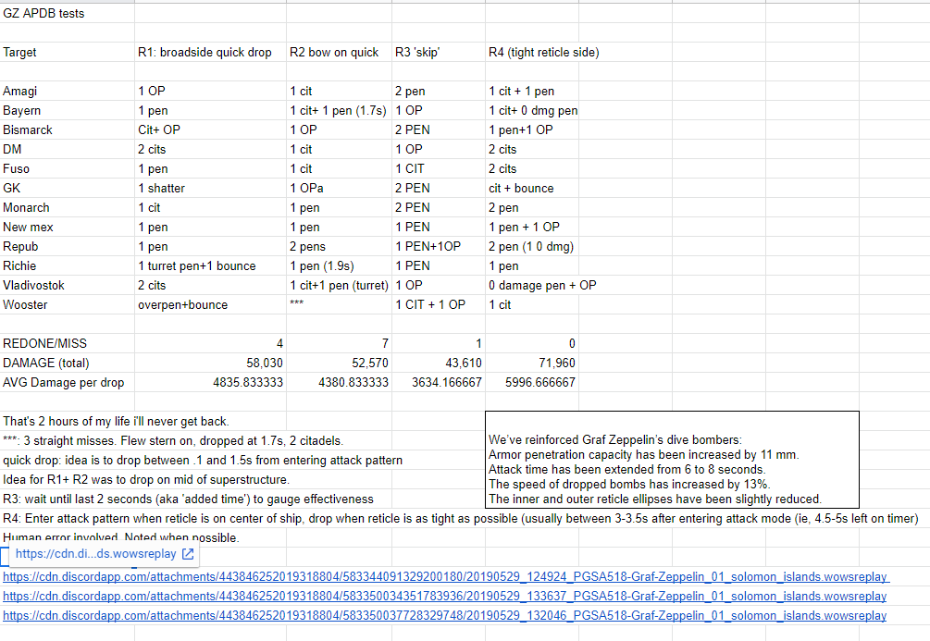This screenshot has height=641, width=930.
Task: Click the 'R2 bow on quick' header cell
Action: tap(334, 53)
